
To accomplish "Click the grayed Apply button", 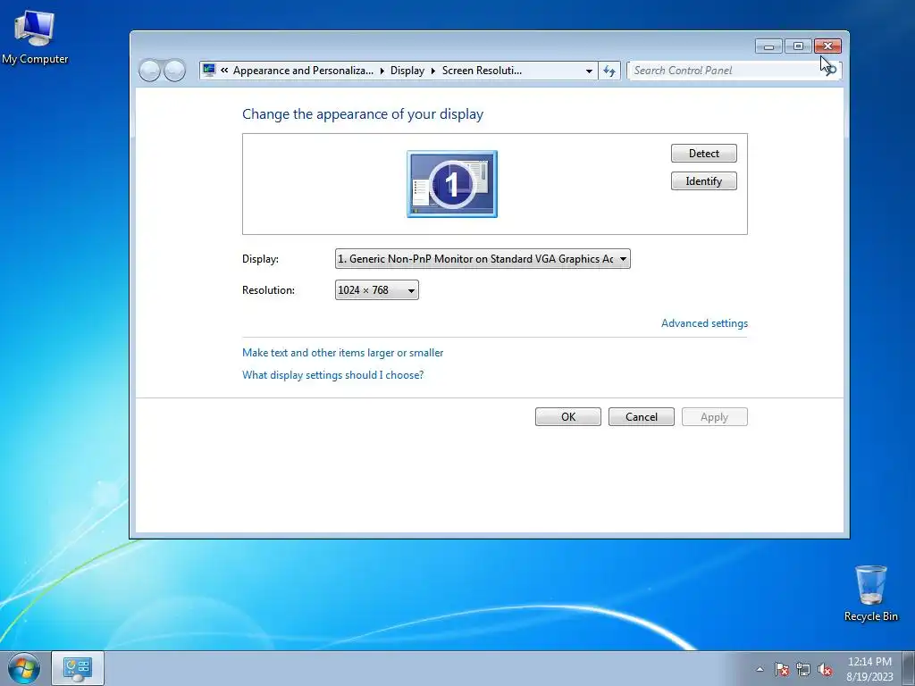I will tap(714, 417).
